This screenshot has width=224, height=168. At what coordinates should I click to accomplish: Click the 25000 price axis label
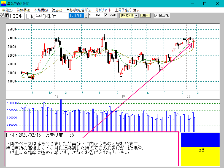(12, 29)
